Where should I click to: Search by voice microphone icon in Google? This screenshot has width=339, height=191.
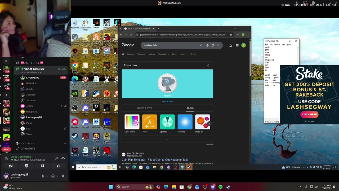click(x=207, y=45)
